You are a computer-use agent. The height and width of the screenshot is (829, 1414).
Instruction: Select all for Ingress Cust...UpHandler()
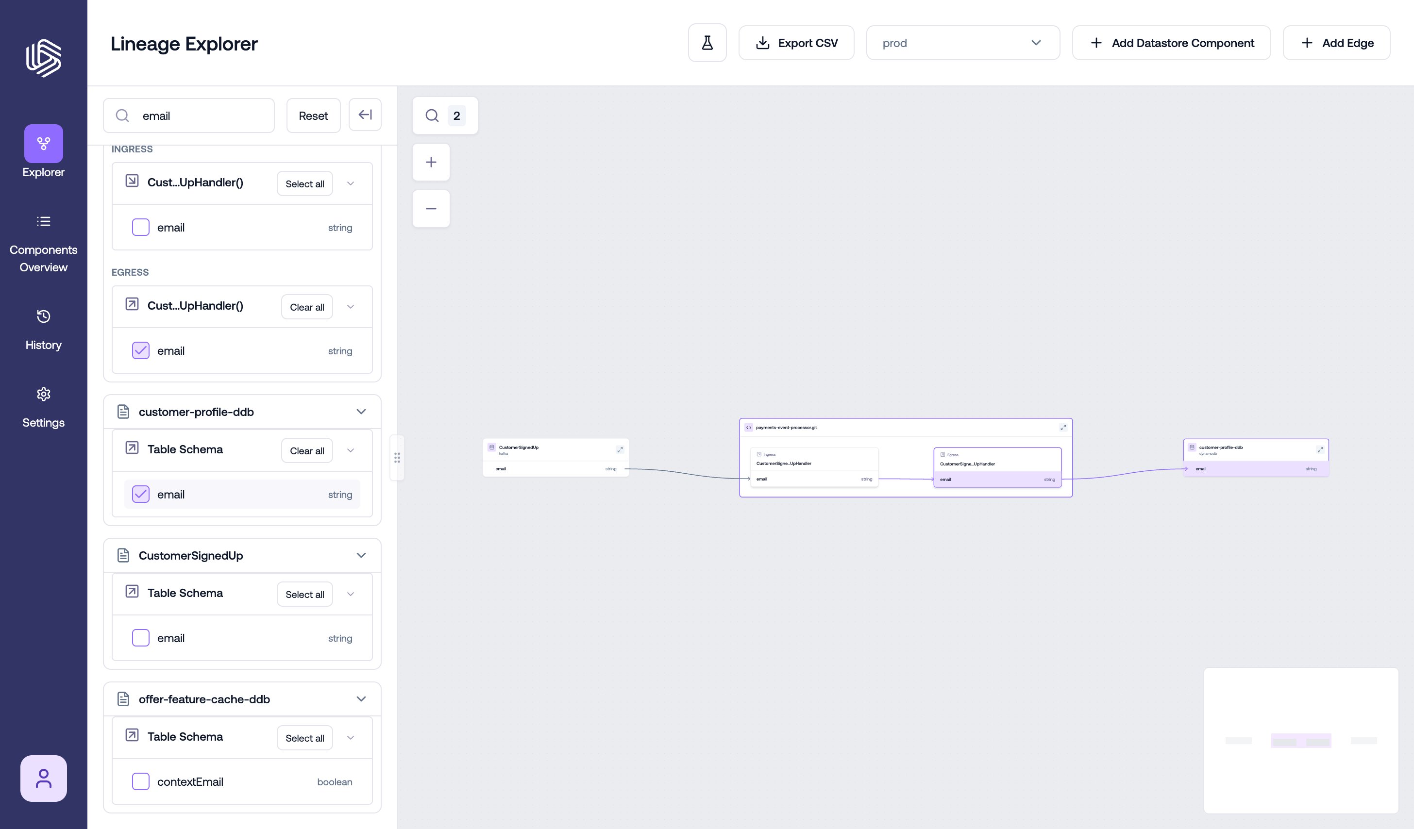pos(304,183)
